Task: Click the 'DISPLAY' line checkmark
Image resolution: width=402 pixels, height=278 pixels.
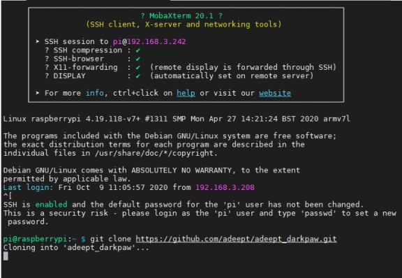Action: [x=138, y=76]
